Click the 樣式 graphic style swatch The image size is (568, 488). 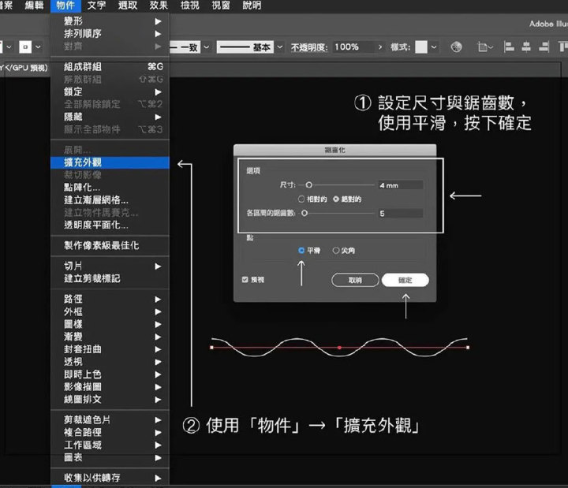(x=421, y=47)
